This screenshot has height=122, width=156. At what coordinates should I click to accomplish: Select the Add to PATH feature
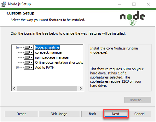coord(45,67)
